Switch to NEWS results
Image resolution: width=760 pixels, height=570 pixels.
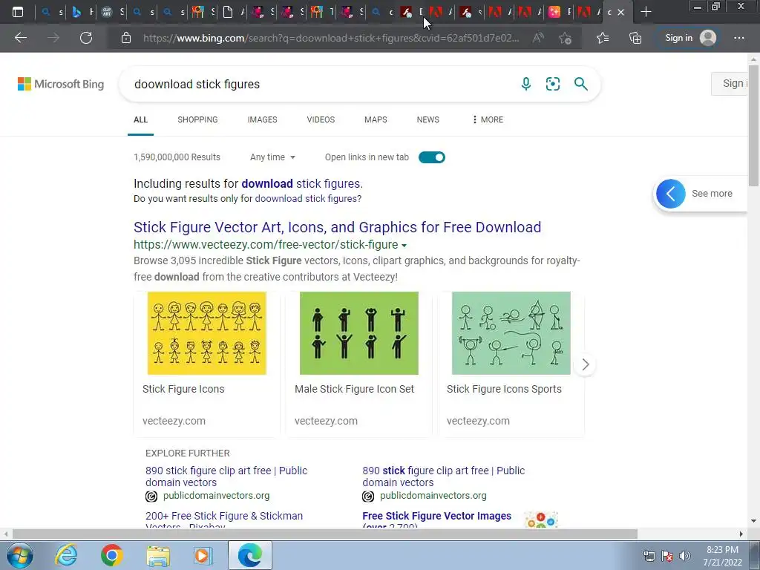click(428, 119)
